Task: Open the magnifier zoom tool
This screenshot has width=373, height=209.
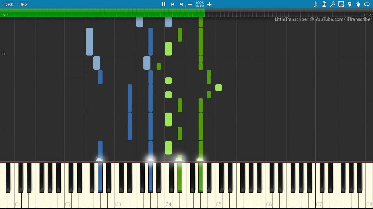Action: (332, 4)
